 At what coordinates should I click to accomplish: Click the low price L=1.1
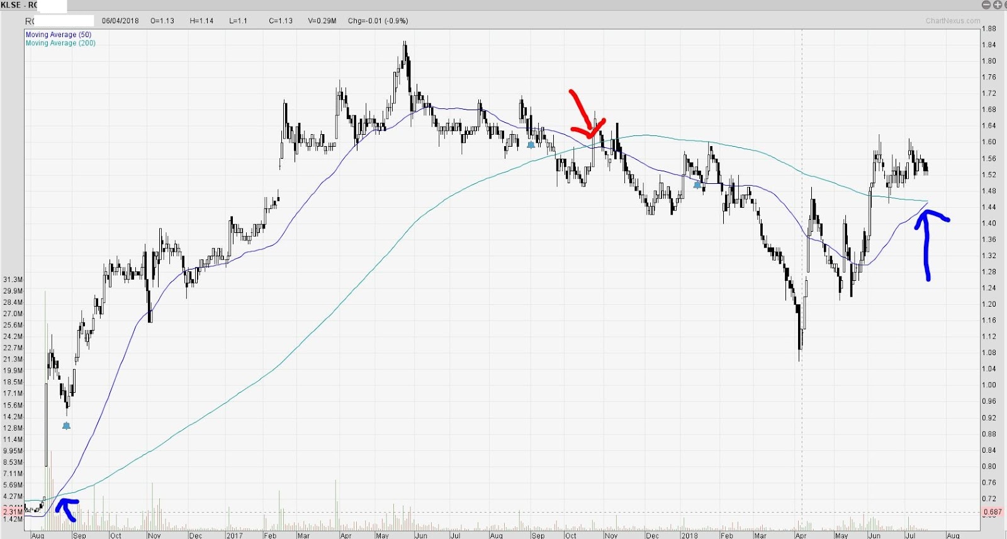[238, 21]
